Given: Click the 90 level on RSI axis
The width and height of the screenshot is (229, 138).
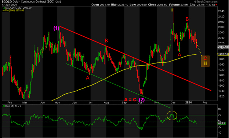Looking at the screenshot, I should pyautogui.click(x=220, y=109).
